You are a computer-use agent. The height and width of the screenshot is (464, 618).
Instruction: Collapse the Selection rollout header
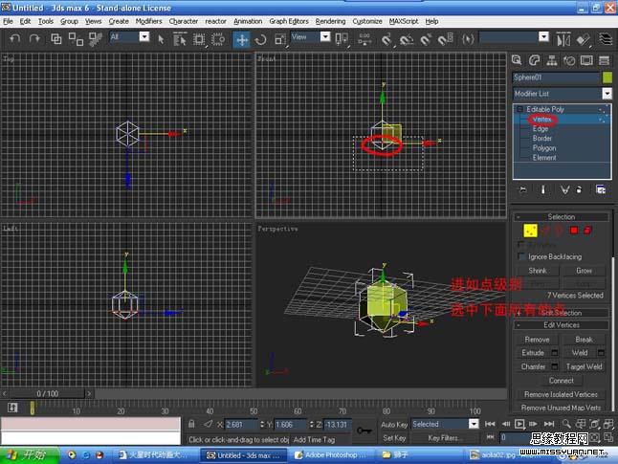pos(561,217)
